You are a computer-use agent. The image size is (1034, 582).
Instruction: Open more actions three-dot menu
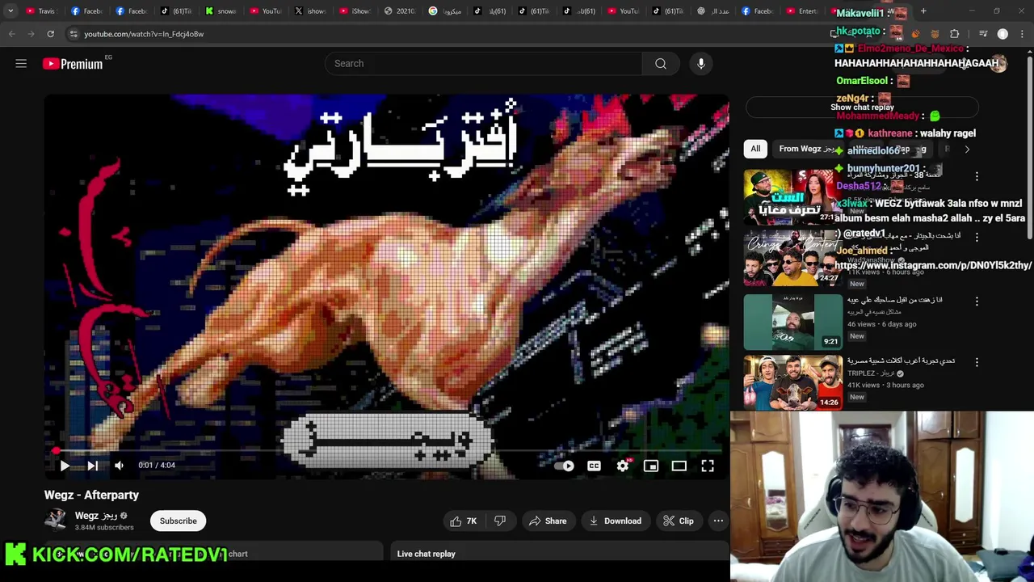[718, 521]
